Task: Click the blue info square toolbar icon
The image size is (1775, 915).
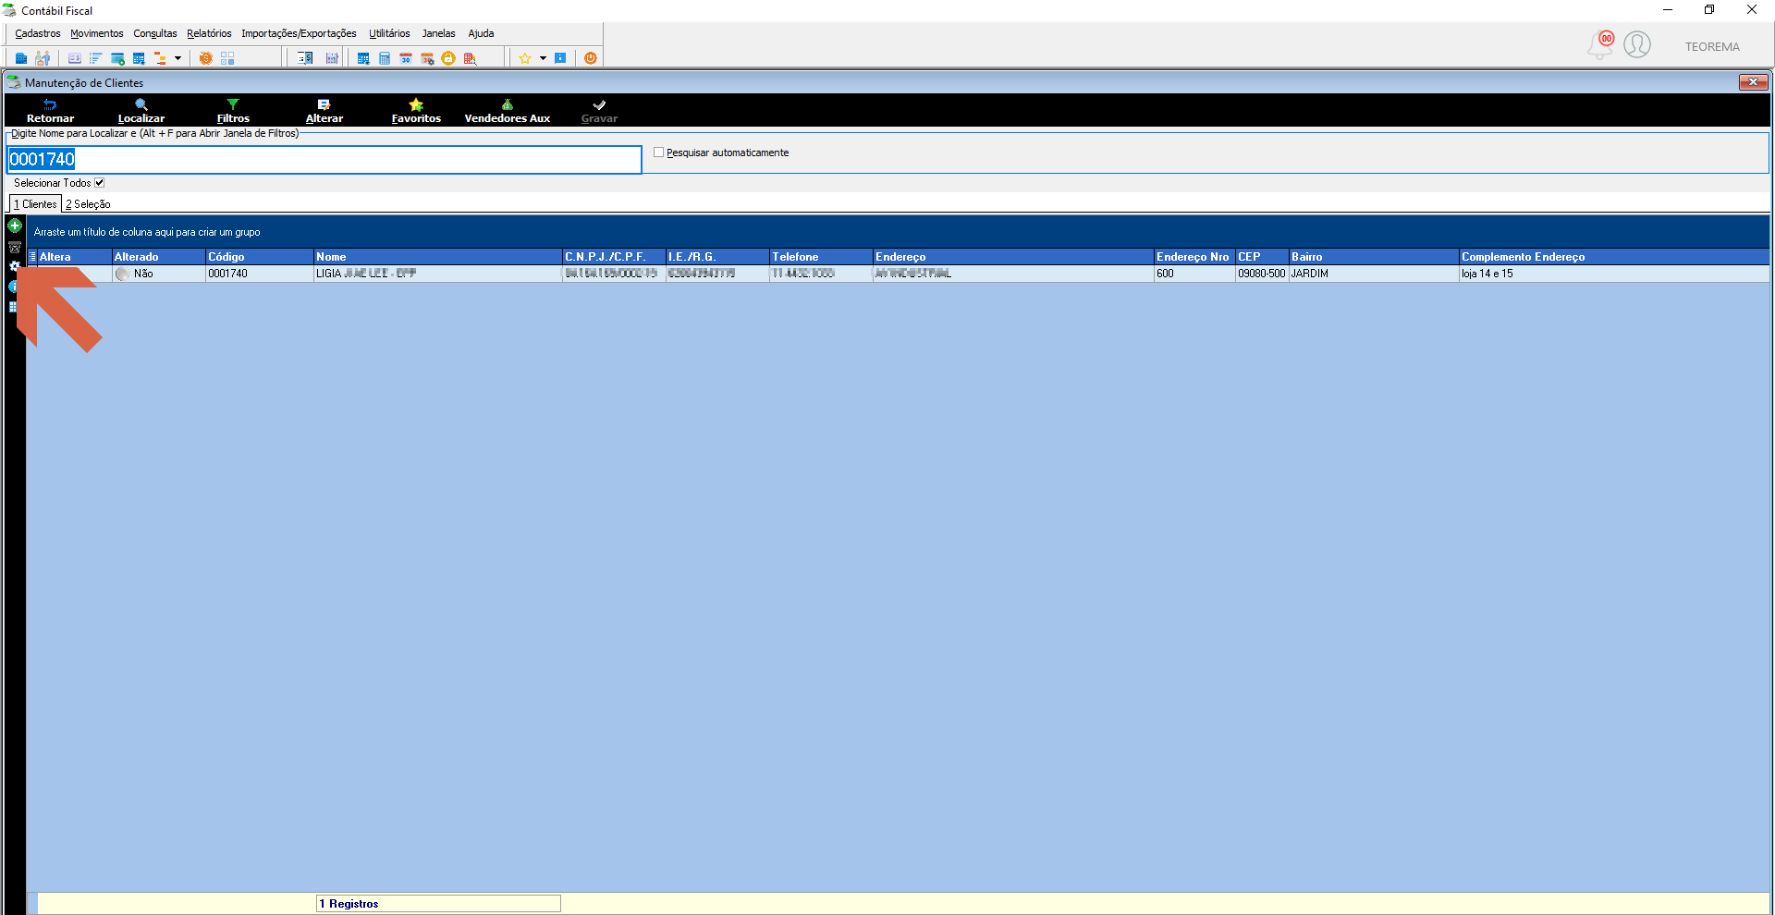Action: click(x=560, y=58)
